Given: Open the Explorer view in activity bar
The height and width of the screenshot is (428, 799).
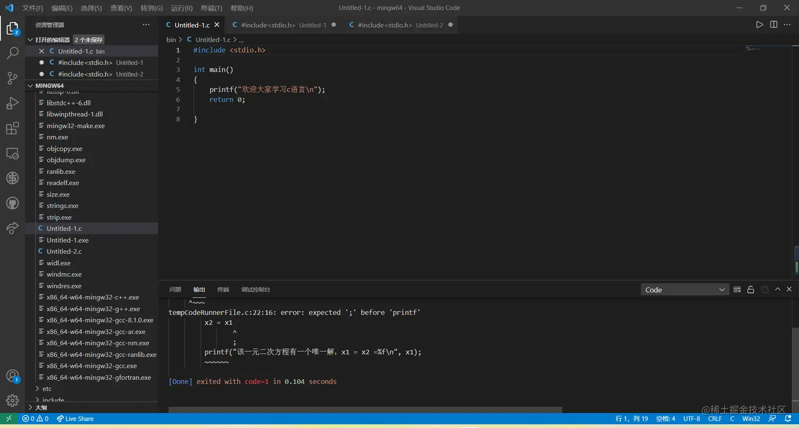Looking at the screenshot, I should tap(12, 28).
